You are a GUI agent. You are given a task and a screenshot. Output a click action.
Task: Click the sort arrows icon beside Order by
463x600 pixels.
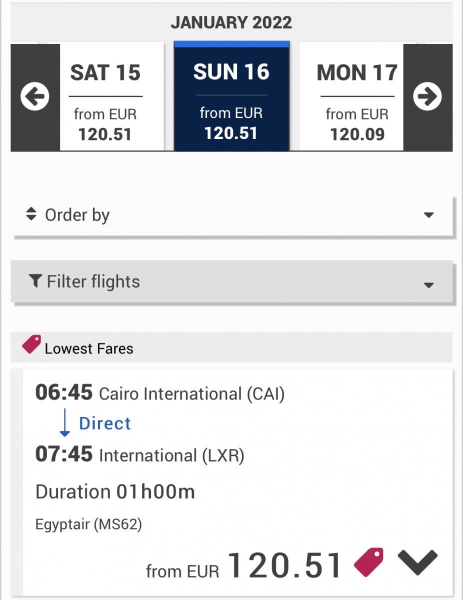pos(31,214)
